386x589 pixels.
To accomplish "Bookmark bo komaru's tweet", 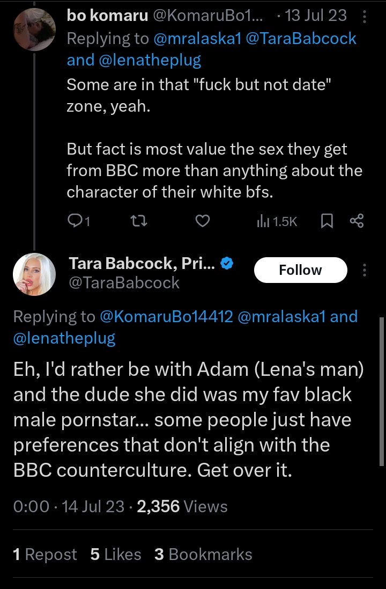I will 326,221.
